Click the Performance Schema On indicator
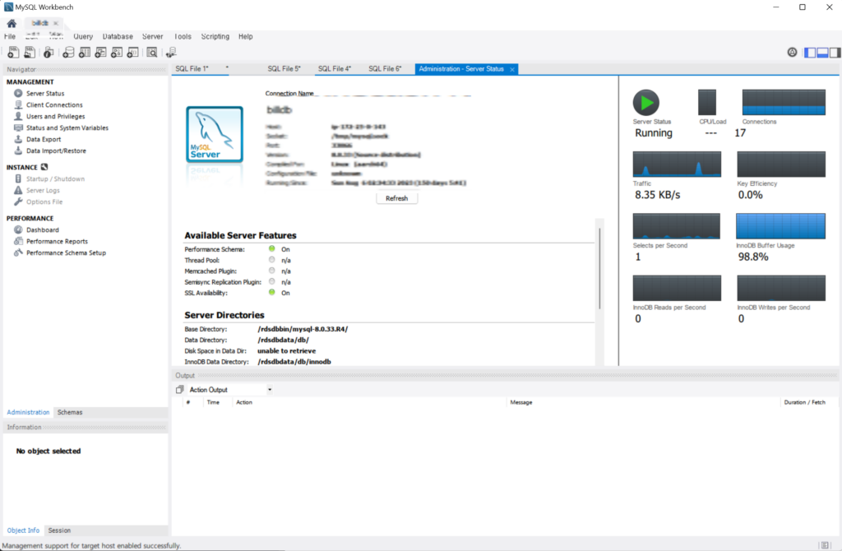 (272, 248)
